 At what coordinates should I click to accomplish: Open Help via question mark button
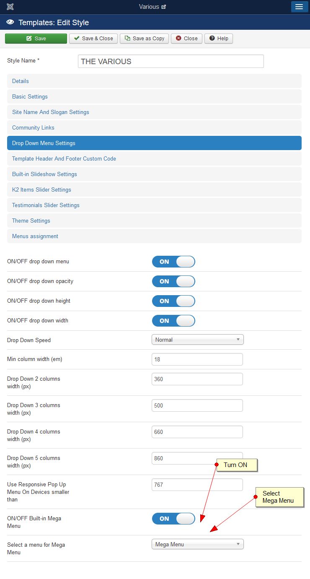(x=219, y=38)
